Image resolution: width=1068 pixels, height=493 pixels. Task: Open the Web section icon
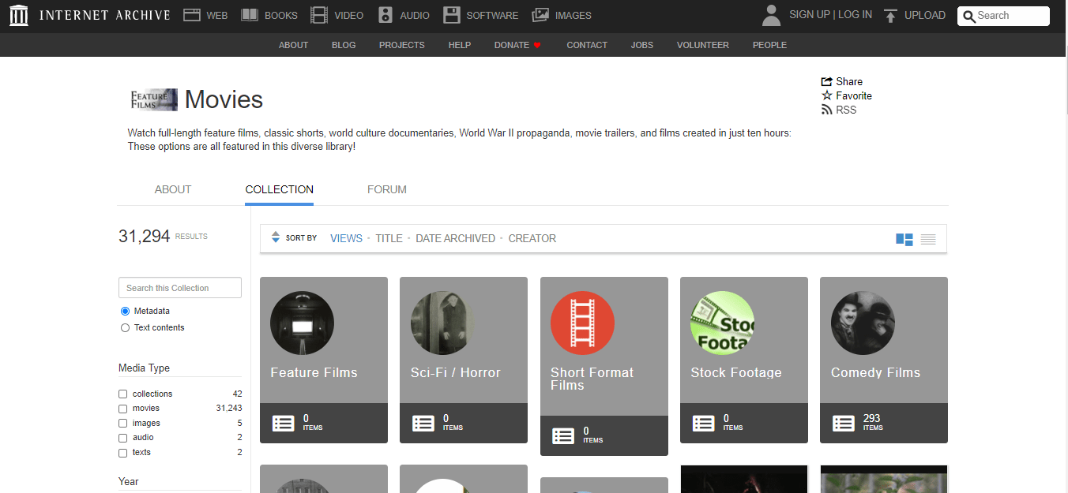191,15
